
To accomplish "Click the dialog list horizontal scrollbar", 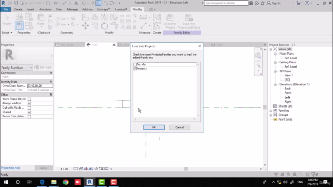I will (164, 119).
